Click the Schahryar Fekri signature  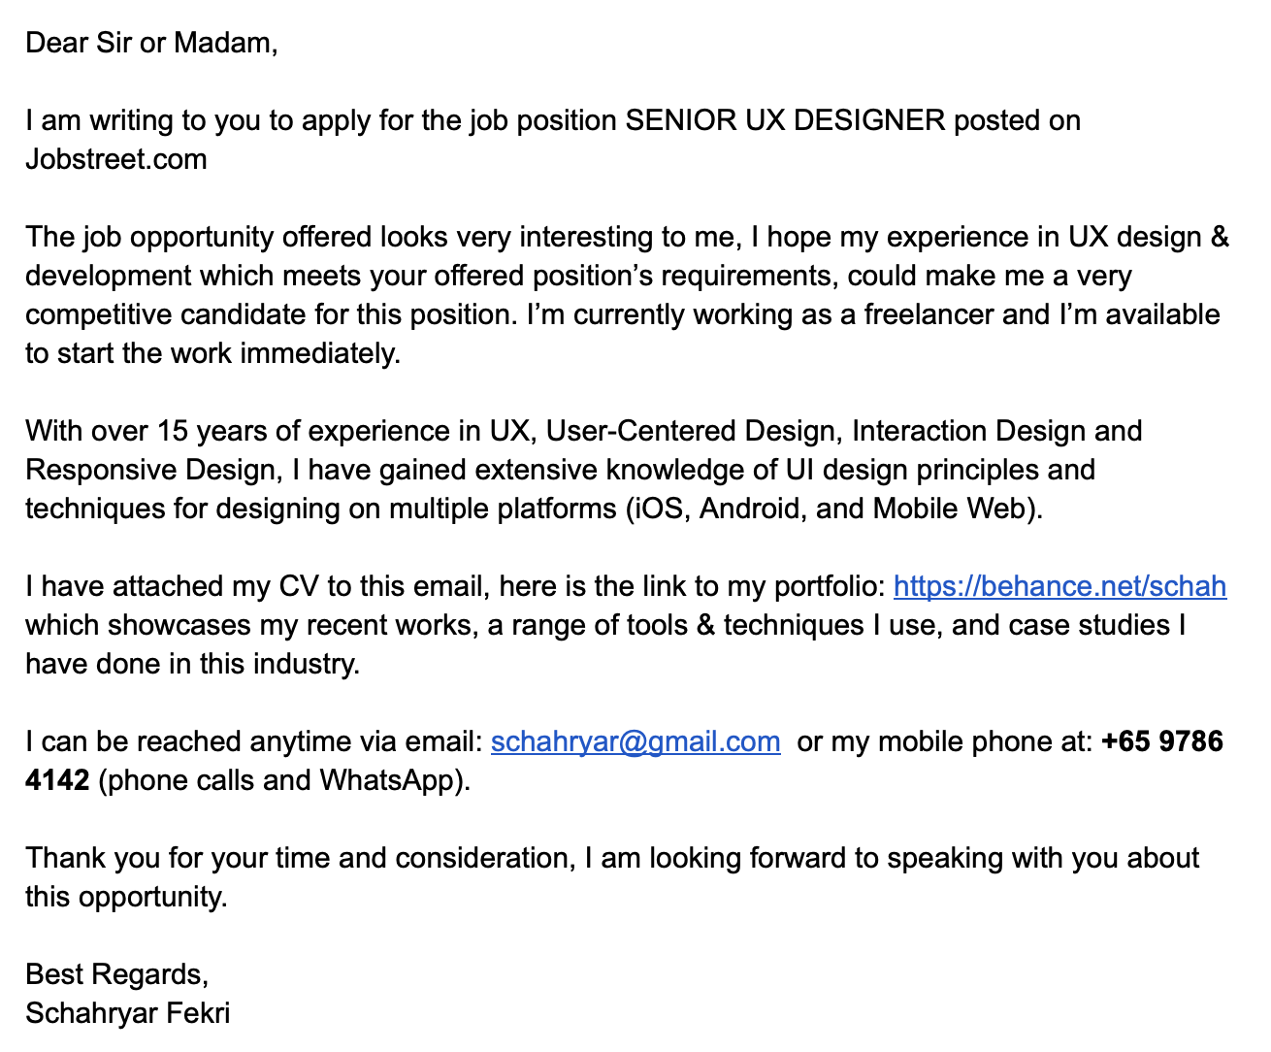(128, 1013)
